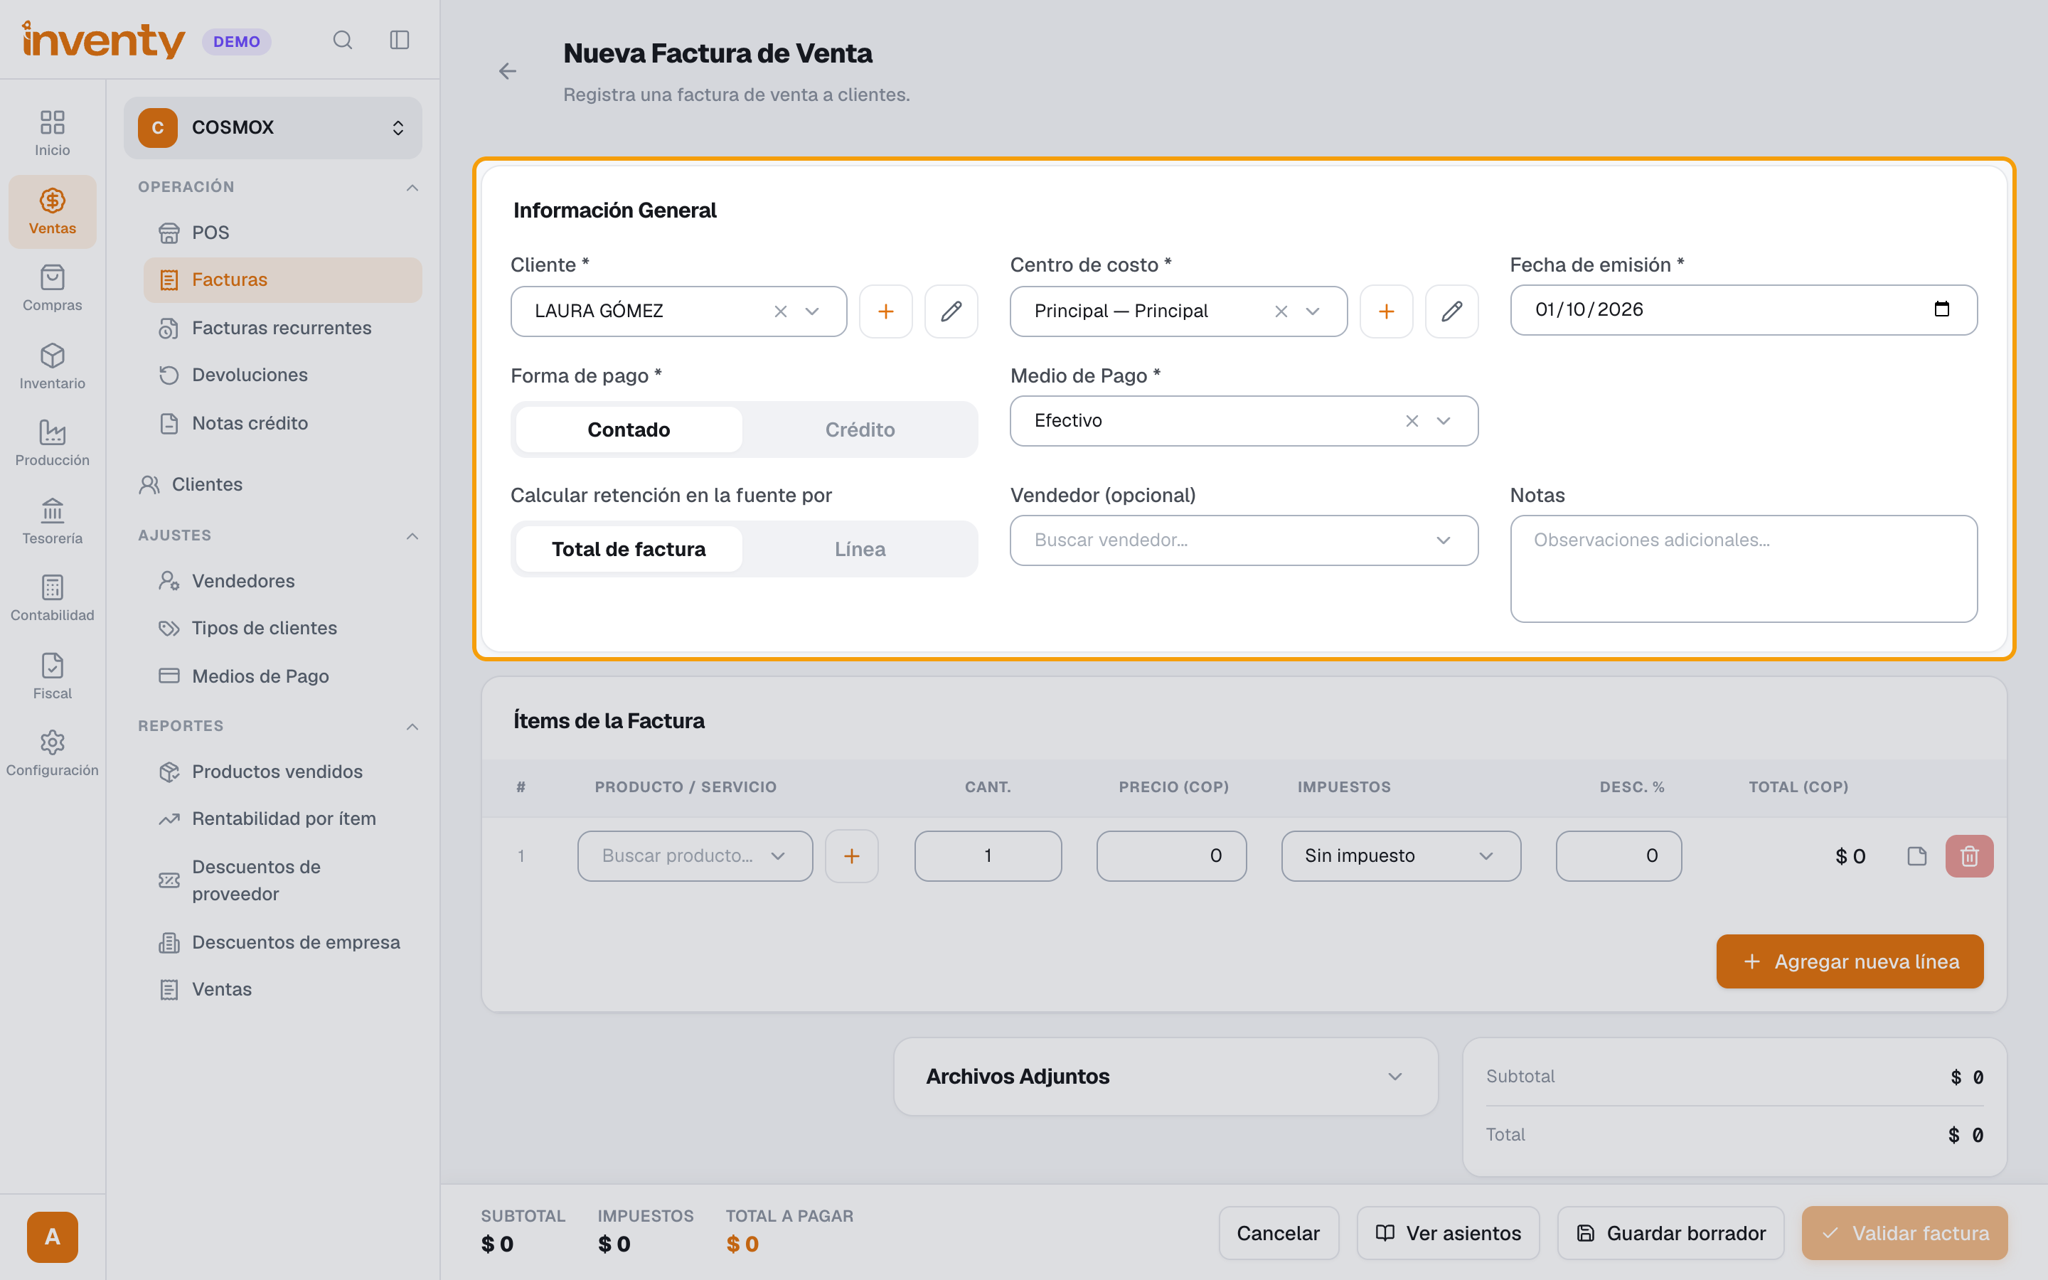The height and width of the screenshot is (1280, 2048).
Task: Choose Total de factura retention option
Action: (629, 548)
